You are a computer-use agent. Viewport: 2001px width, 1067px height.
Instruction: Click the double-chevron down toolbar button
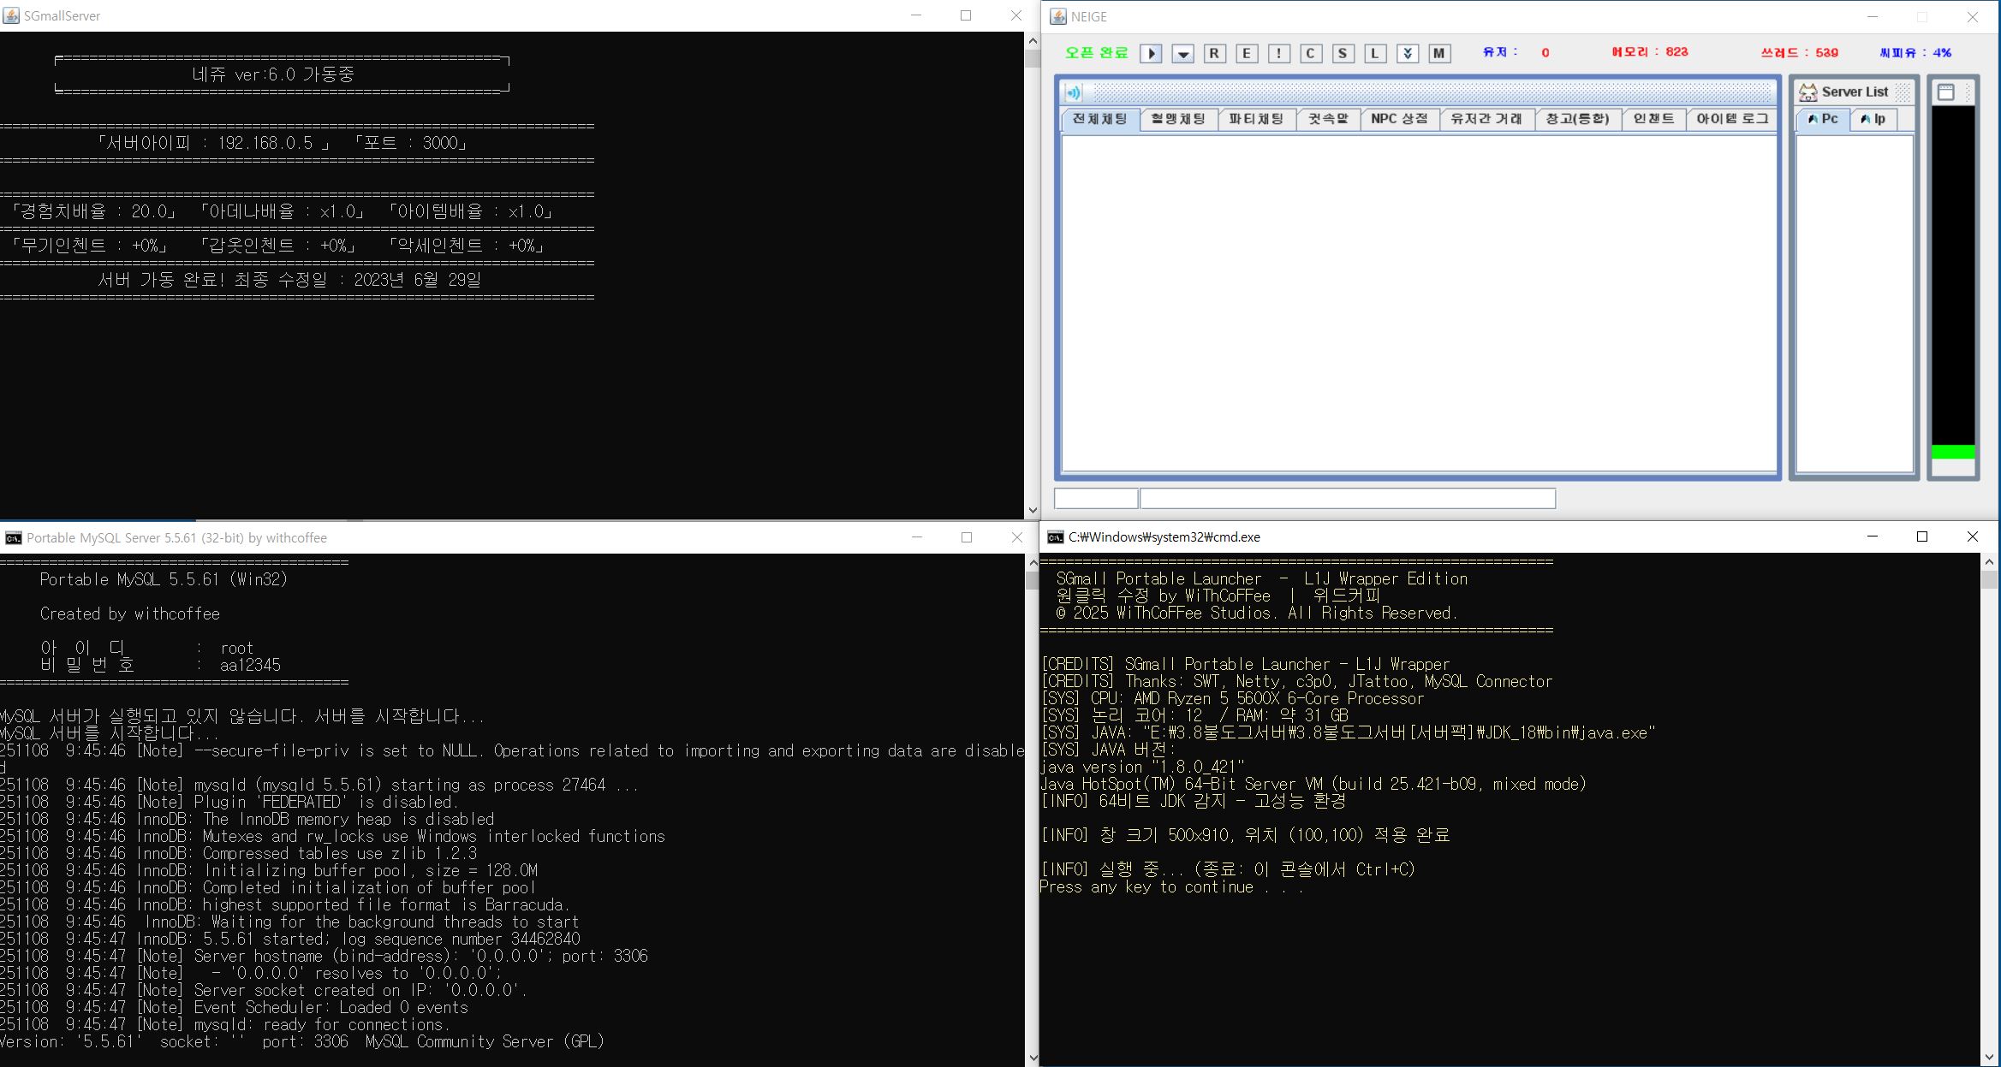[1407, 54]
